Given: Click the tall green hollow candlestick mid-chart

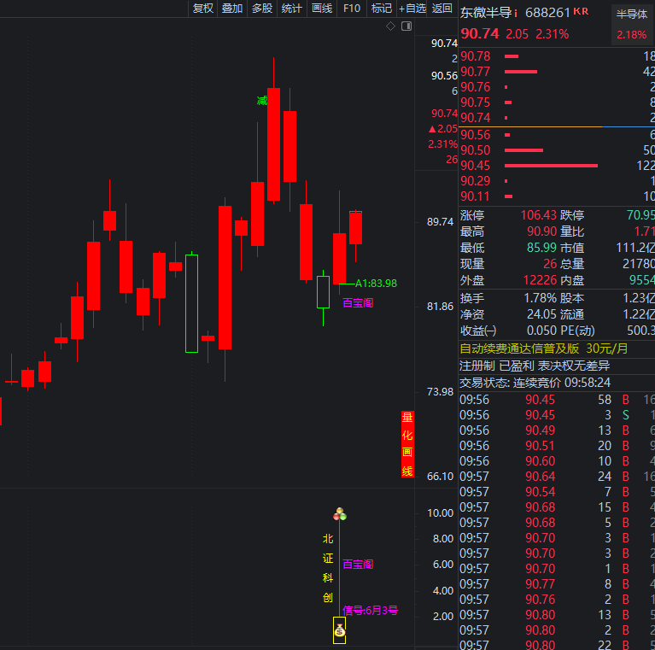Looking at the screenshot, I should click(x=192, y=304).
